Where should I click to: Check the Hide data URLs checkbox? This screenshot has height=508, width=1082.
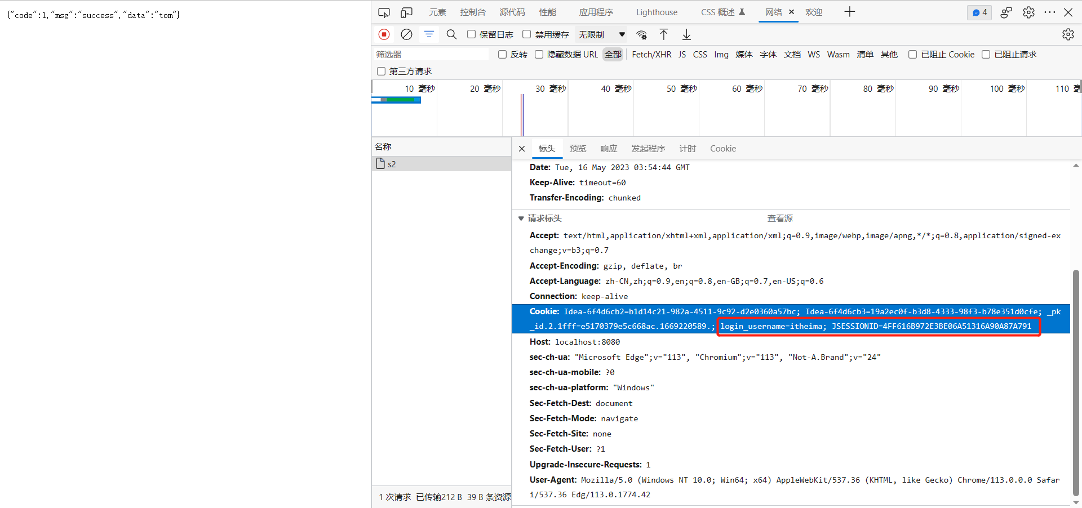coord(539,55)
